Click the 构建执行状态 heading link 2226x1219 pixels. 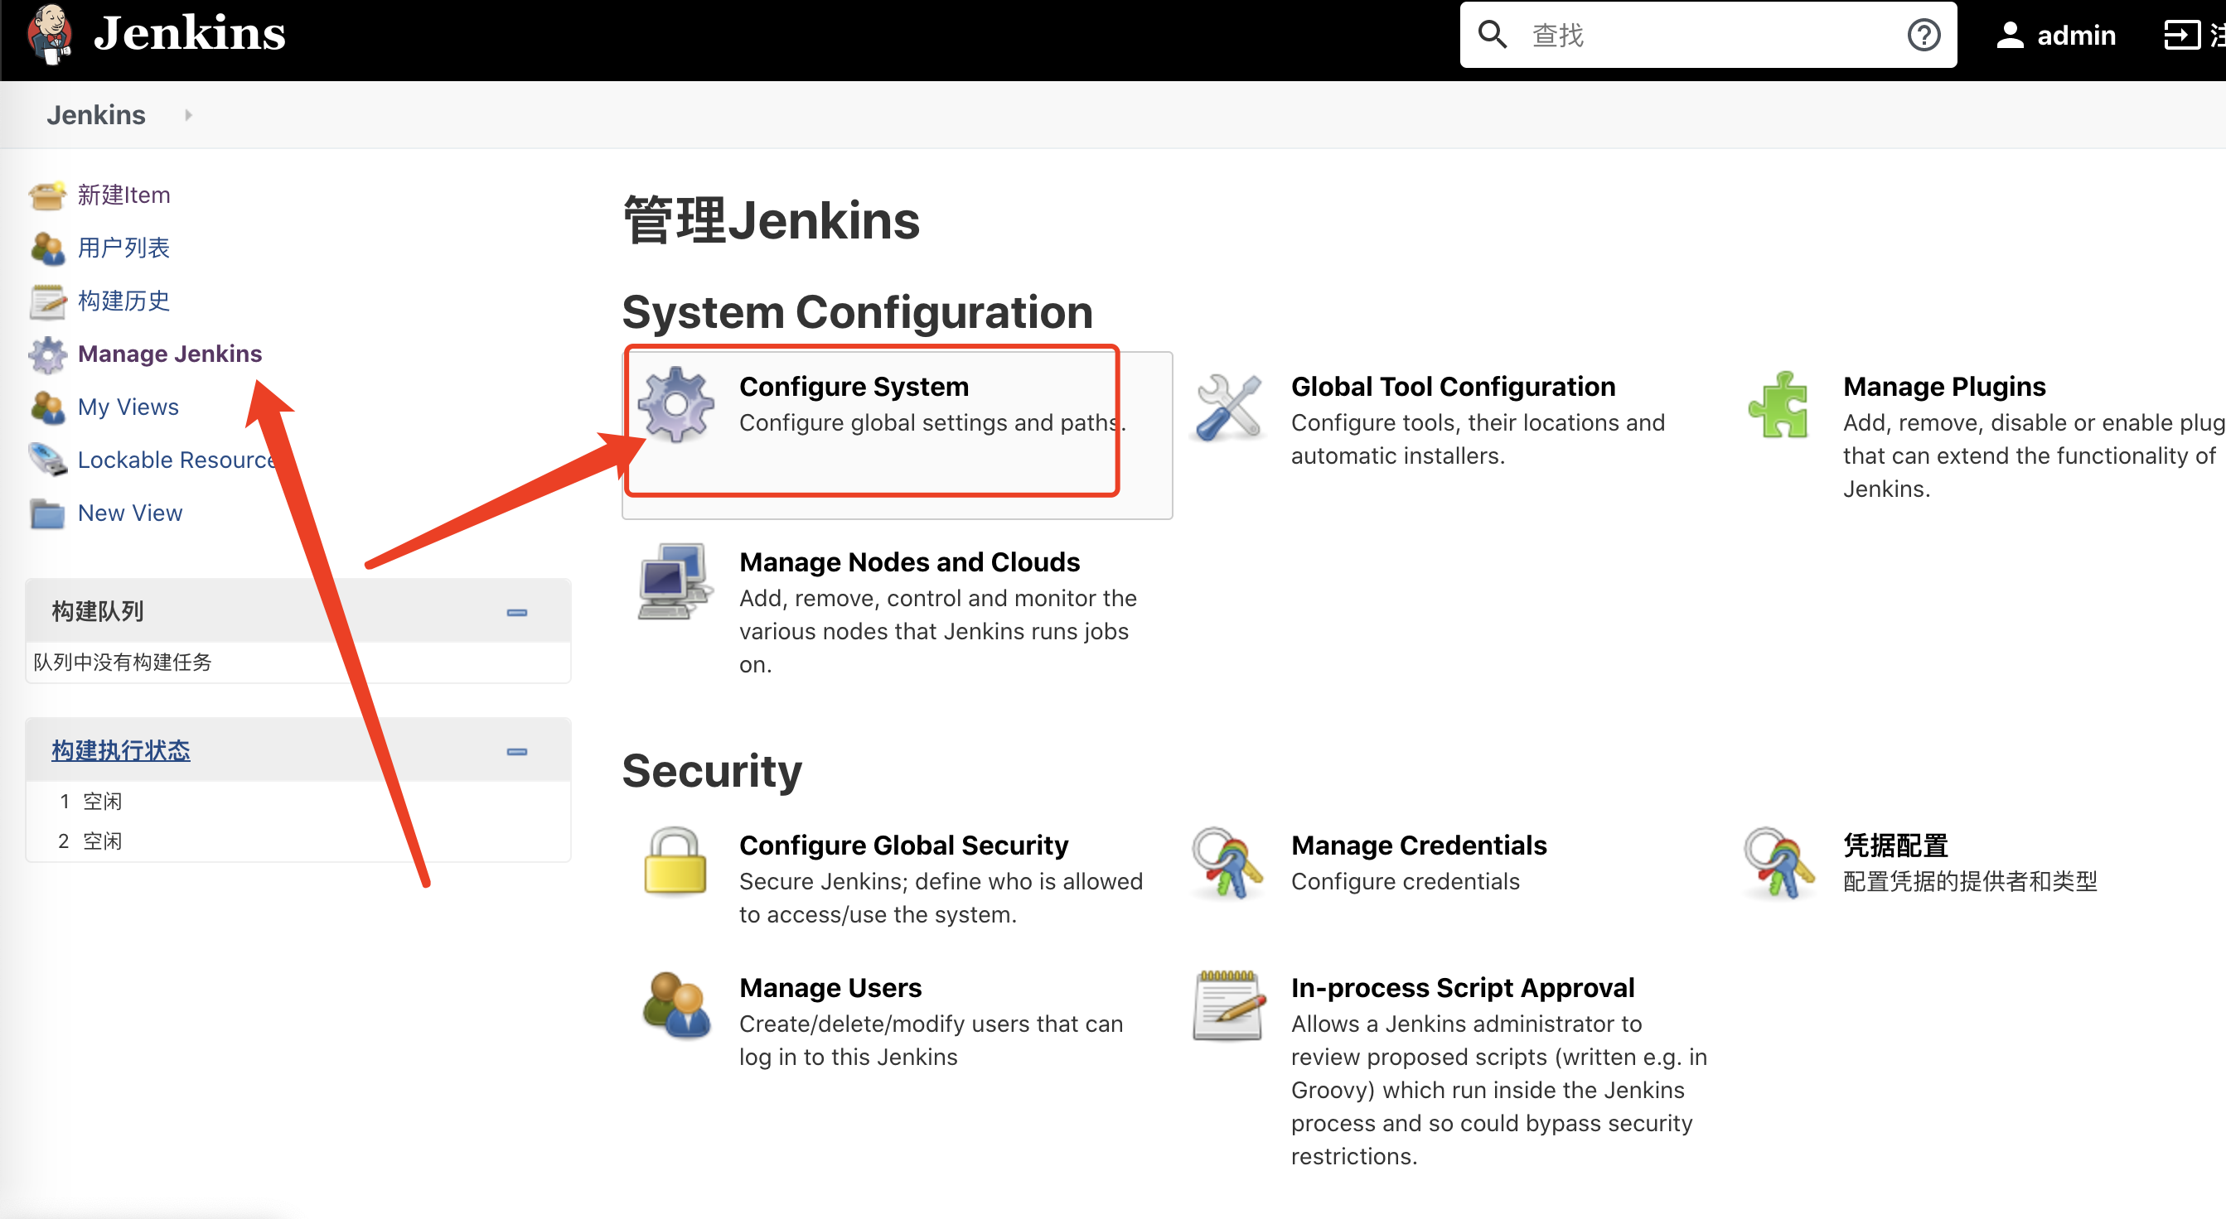121,750
